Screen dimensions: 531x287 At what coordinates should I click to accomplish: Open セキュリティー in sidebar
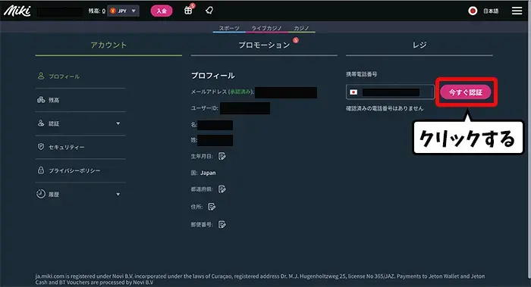[67, 147]
